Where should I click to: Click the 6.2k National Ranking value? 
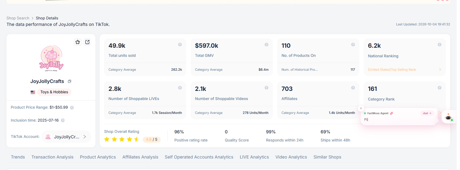pos(374,46)
